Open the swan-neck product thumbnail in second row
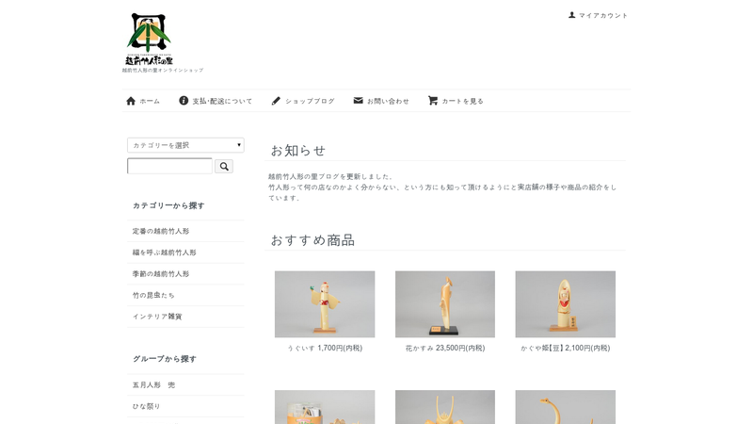This screenshot has height=424, width=753. (566, 407)
